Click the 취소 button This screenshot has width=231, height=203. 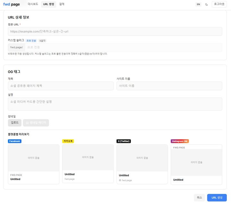point(199,198)
